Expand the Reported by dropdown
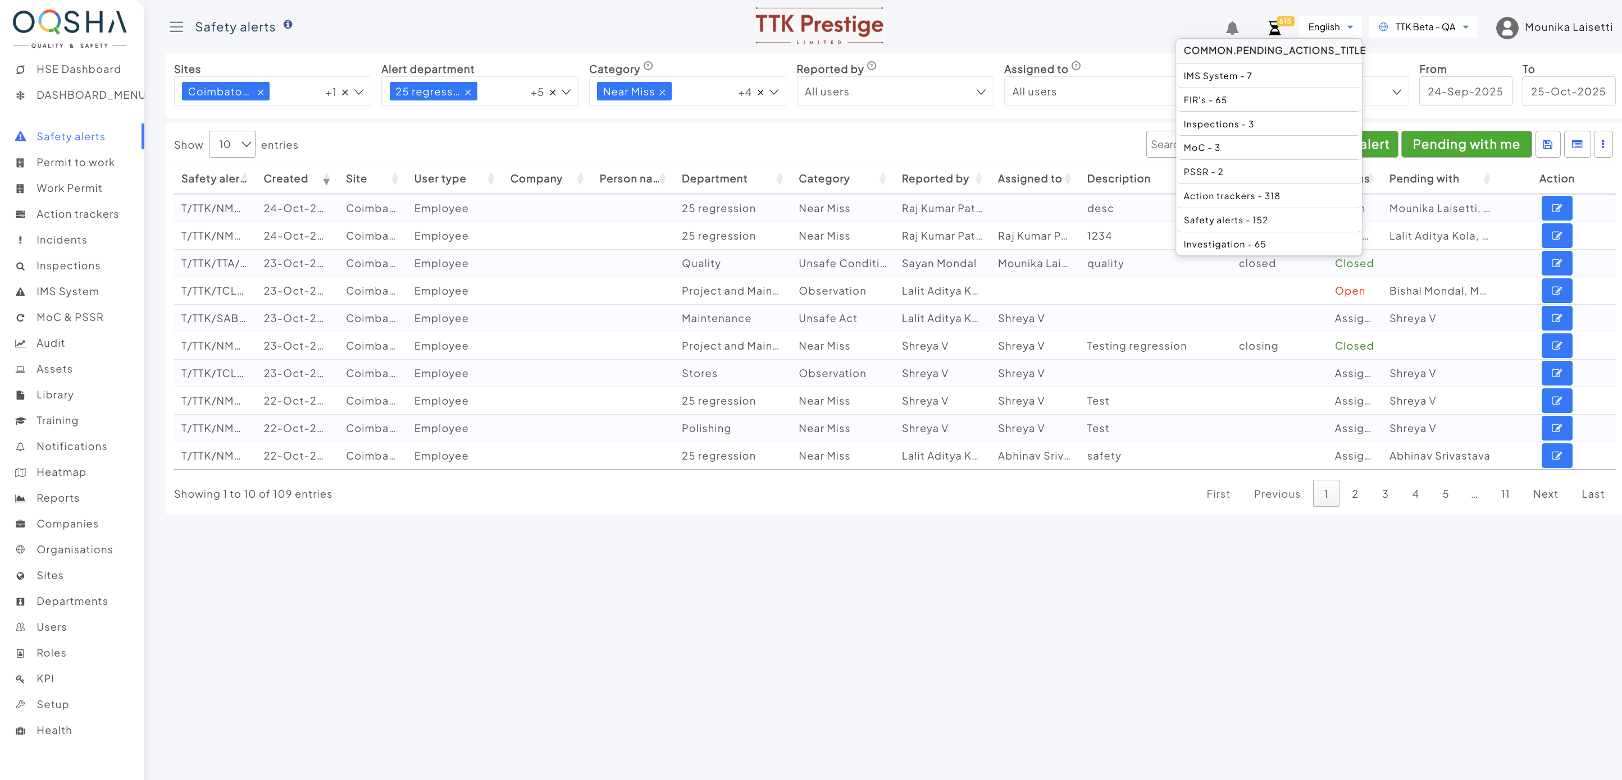 pyautogui.click(x=894, y=92)
